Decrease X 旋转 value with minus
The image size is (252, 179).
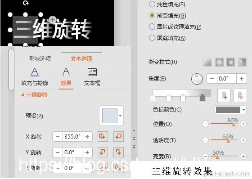(58, 137)
